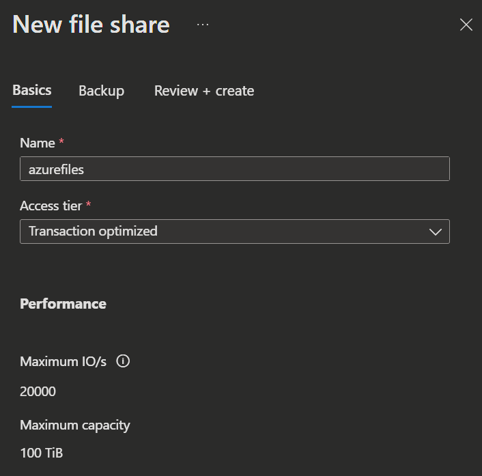
Task: Click the New file share title
Action: pos(91,25)
